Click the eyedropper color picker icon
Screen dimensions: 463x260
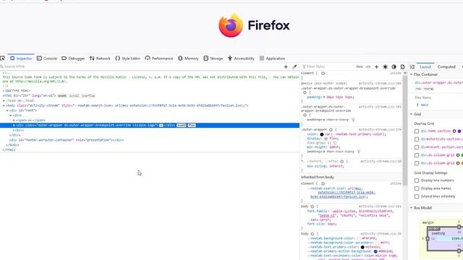(294, 67)
